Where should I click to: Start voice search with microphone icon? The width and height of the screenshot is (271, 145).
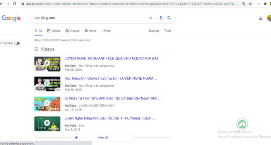(x=161, y=18)
